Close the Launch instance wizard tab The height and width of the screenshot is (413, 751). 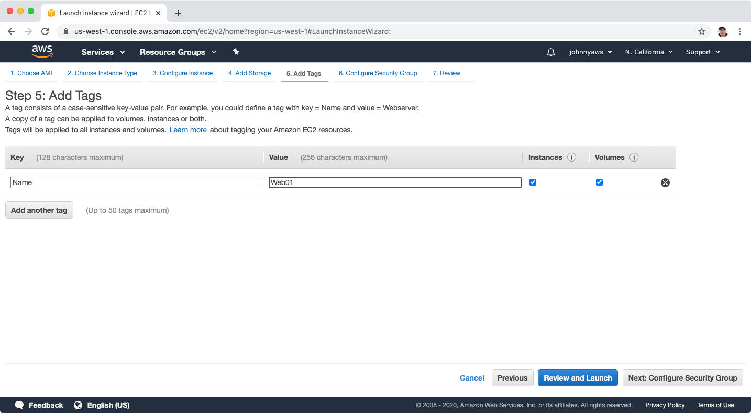158,13
